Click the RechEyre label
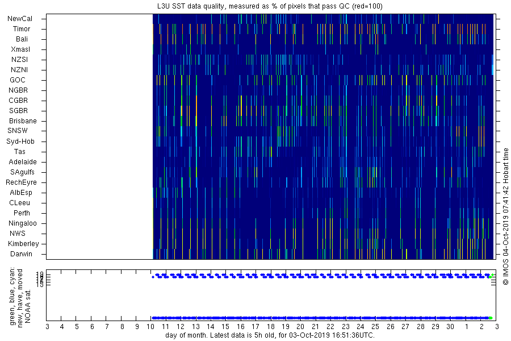This screenshot has height=341, width=511. [x=21, y=182]
